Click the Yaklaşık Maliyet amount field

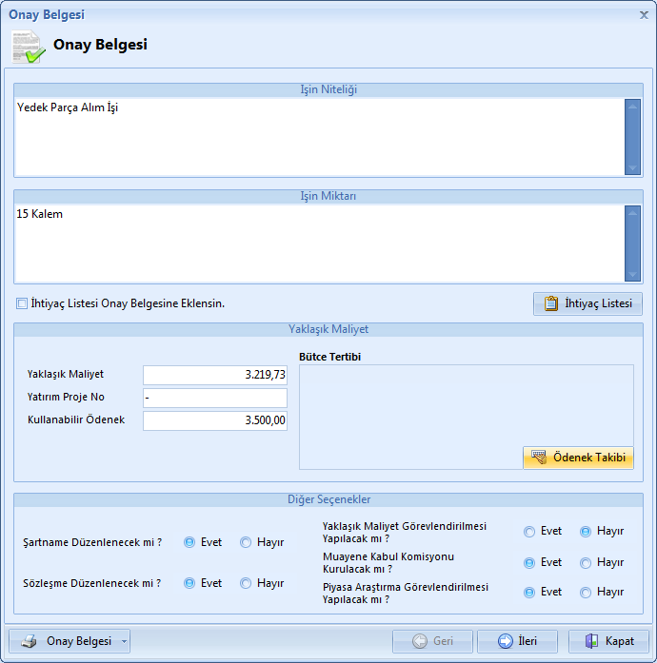point(214,375)
